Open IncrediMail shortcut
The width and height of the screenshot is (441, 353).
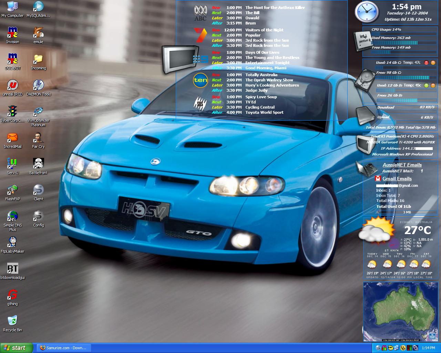(12, 140)
